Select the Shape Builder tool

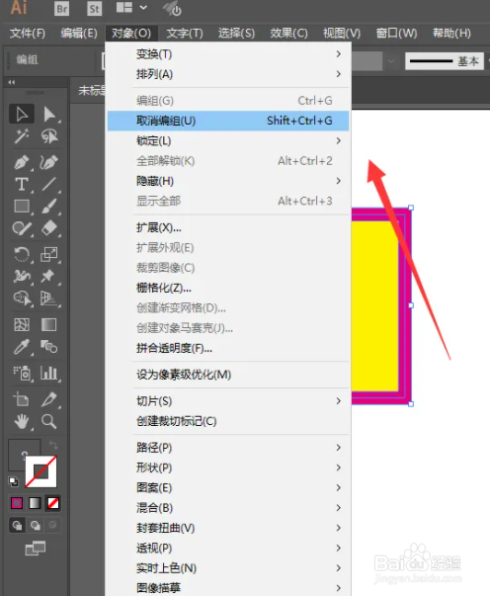[22, 298]
